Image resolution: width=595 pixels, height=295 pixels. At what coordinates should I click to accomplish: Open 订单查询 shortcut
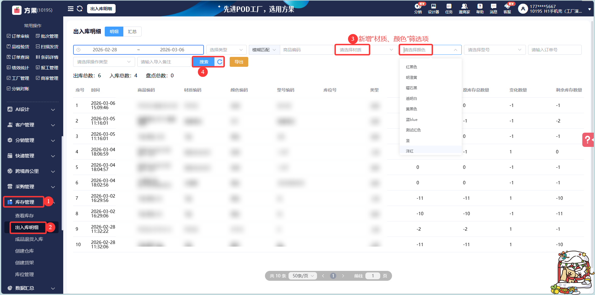pos(18,57)
